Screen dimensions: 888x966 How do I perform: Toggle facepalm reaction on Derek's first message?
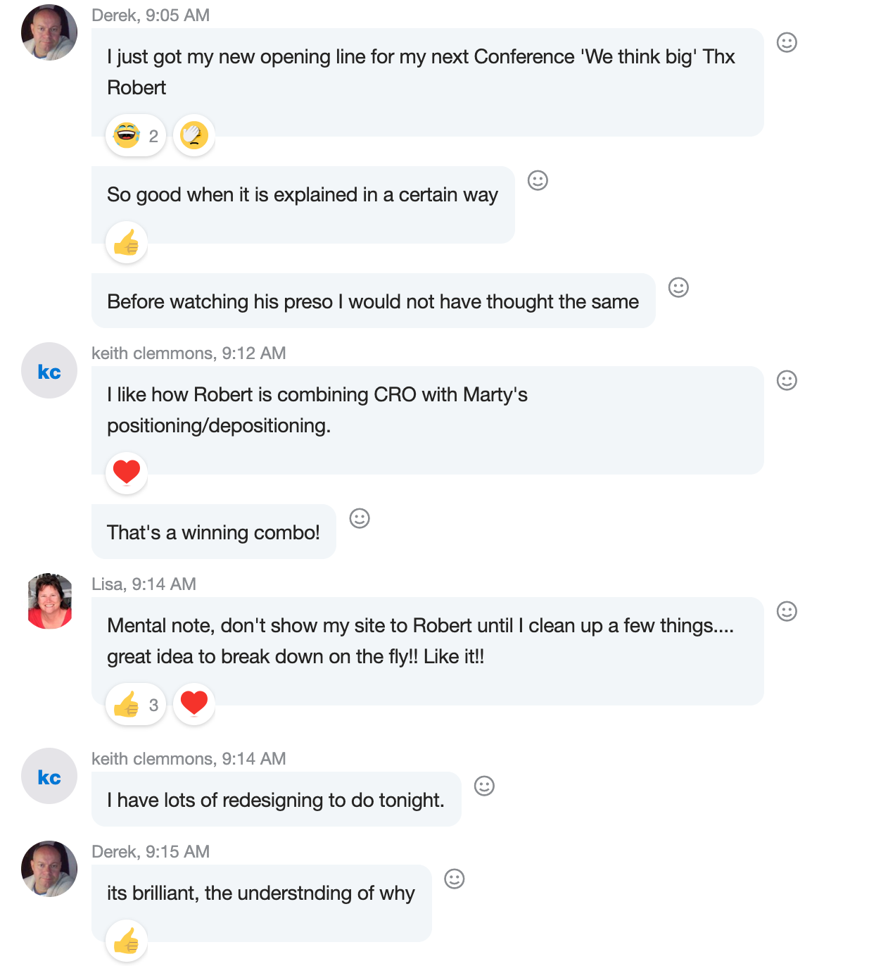194,136
